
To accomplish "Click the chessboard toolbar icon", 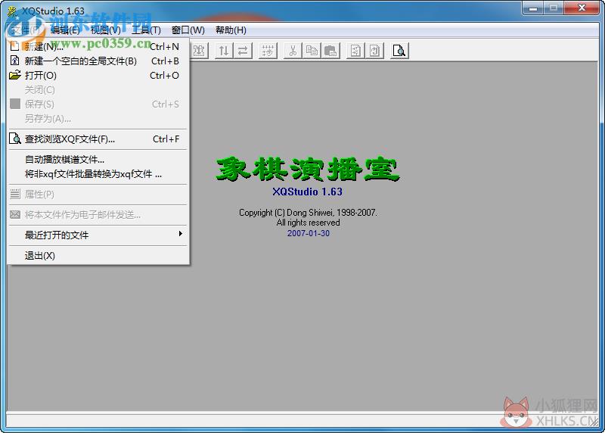I will [x=199, y=51].
